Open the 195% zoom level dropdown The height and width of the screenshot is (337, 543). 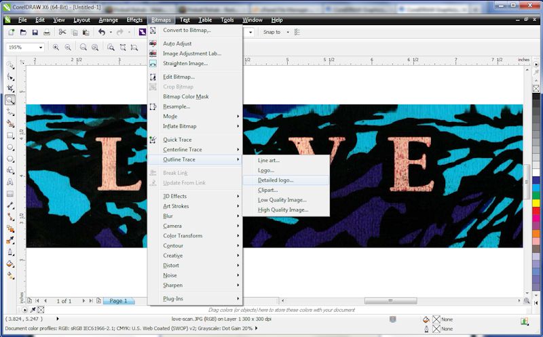(x=40, y=47)
